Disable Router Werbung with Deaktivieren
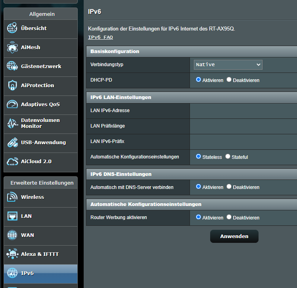 tap(229, 217)
